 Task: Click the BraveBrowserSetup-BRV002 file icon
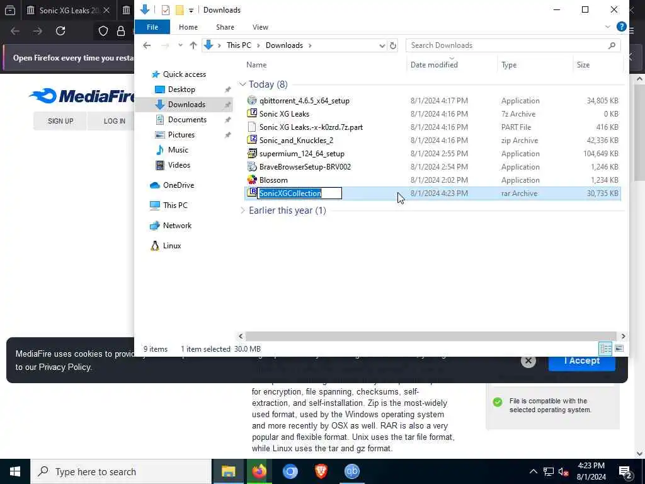pyautogui.click(x=252, y=166)
